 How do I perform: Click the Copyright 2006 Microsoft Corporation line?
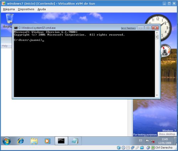pos(69,35)
